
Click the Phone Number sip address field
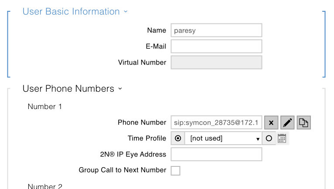(x=216, y=123)
